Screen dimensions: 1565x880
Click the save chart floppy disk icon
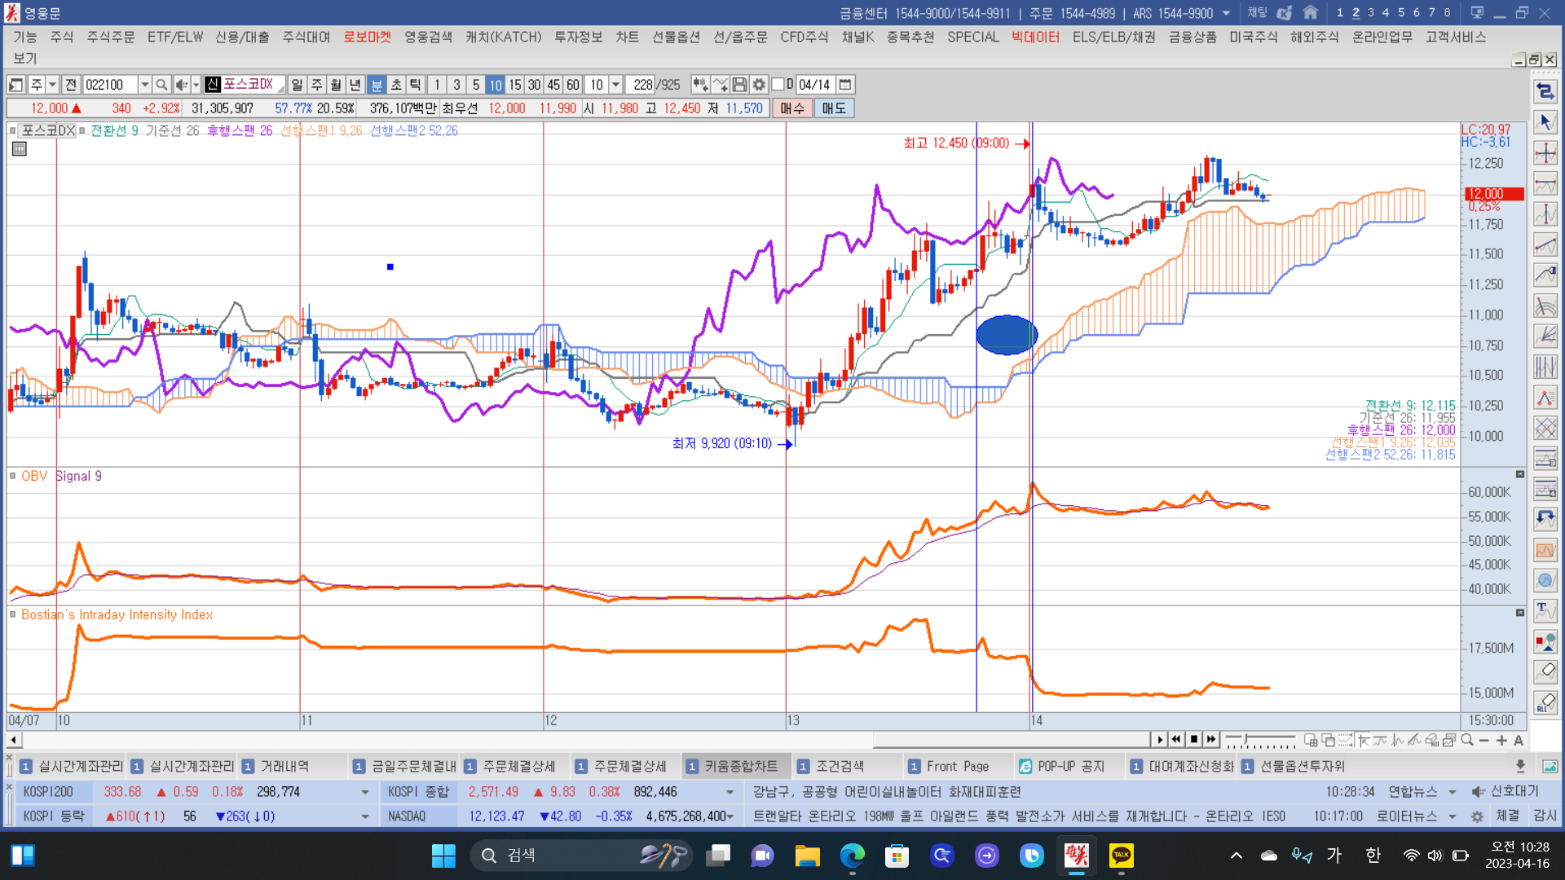[739, 85]
